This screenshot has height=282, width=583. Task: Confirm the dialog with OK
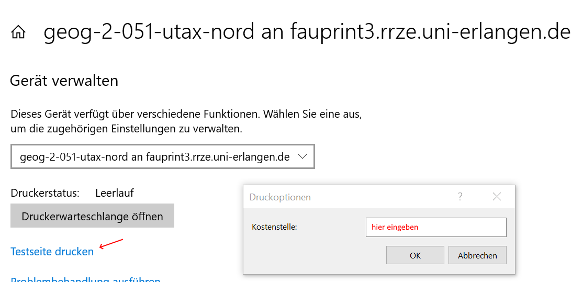coord(415,255)
